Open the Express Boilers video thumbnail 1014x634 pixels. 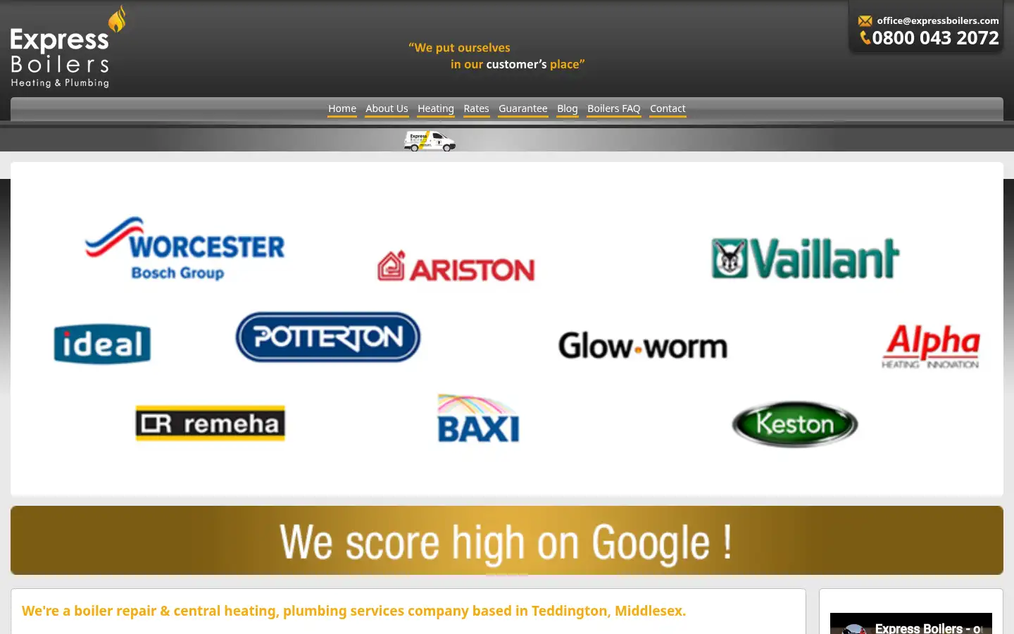[911, 623]
